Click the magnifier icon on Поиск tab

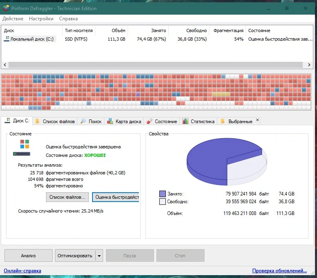(83, 121)
